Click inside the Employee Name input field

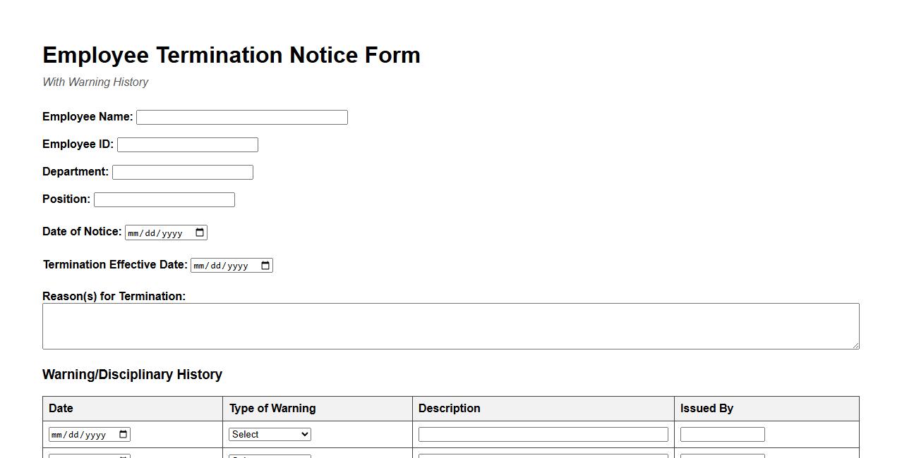point(241,117)
